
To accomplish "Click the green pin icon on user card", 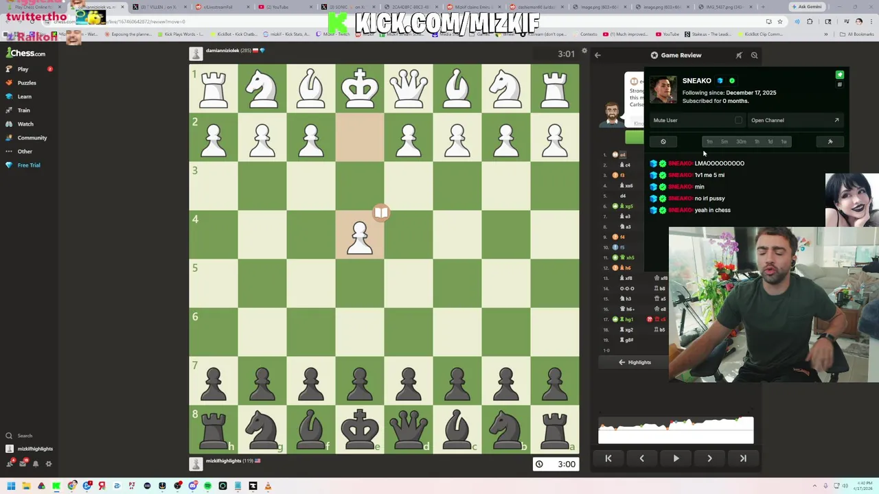I will pyautogui.click(x=840, y=75).
